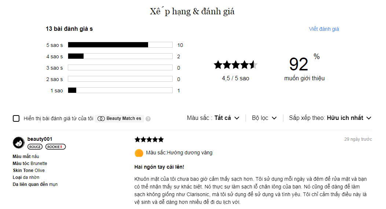The image size is (386, 209).
Task: Click the beauty001 username link
Action: click(x=40, y=139)
